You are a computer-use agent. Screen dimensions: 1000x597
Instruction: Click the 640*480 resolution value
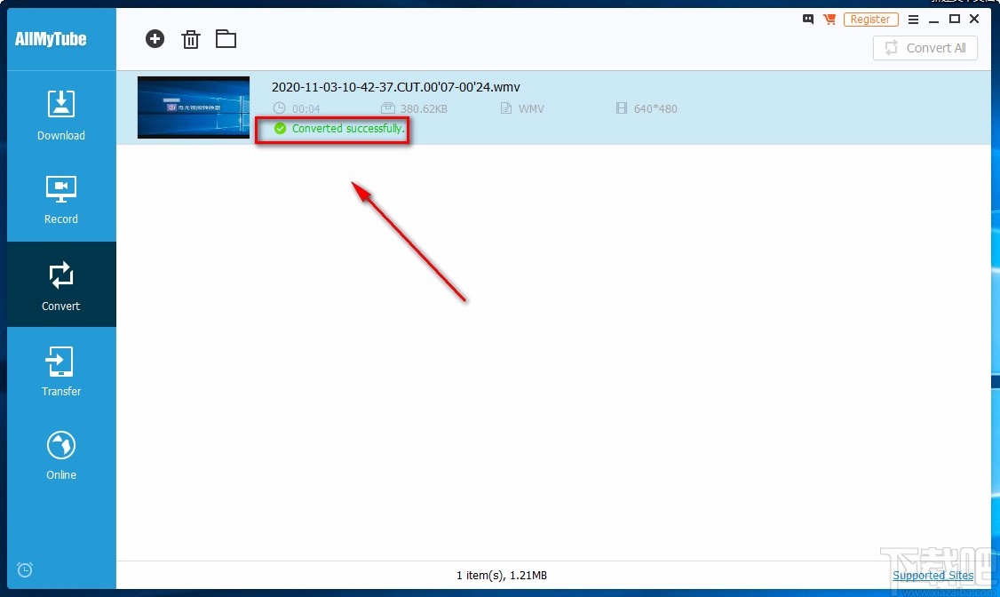[x=655, y=108]
